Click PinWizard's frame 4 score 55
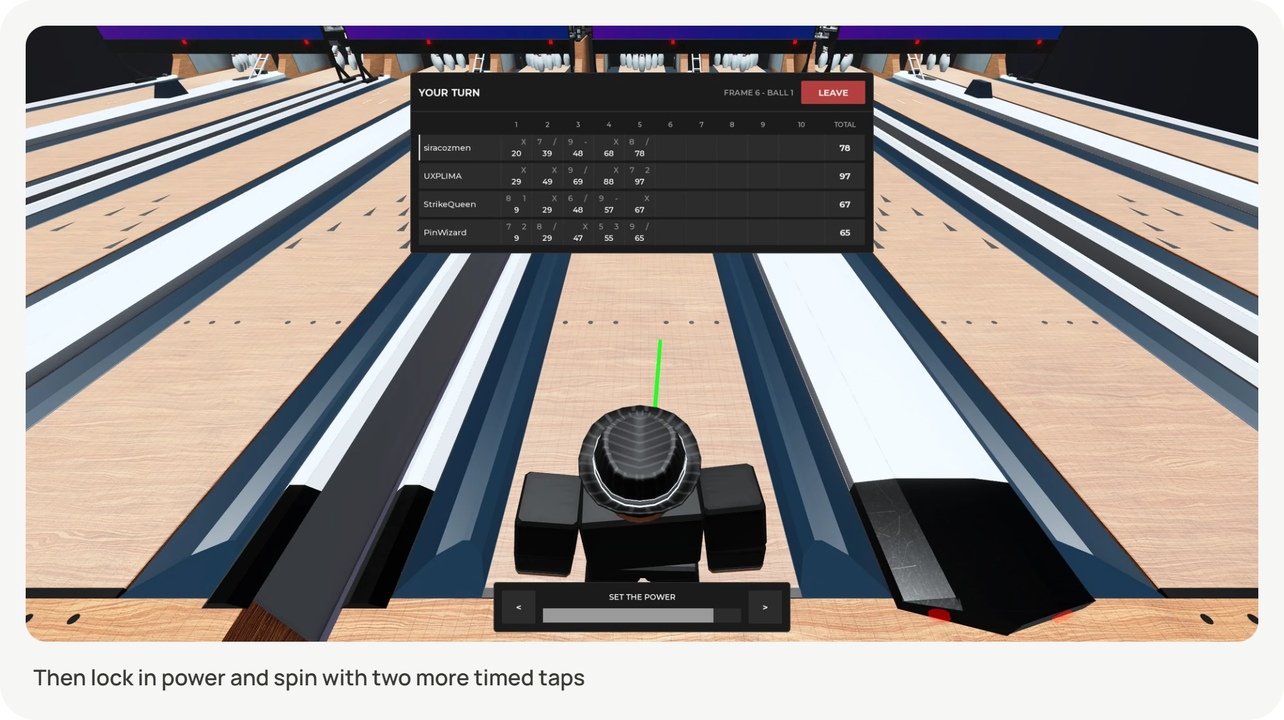 (x=608, y=238)
